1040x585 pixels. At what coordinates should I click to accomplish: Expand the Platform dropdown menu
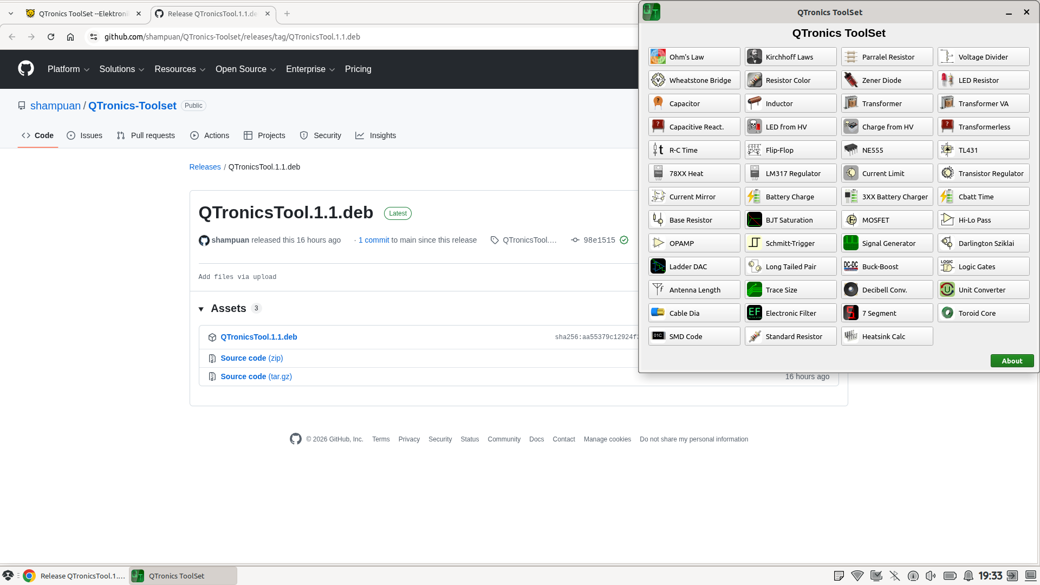(x=68, y=69)
